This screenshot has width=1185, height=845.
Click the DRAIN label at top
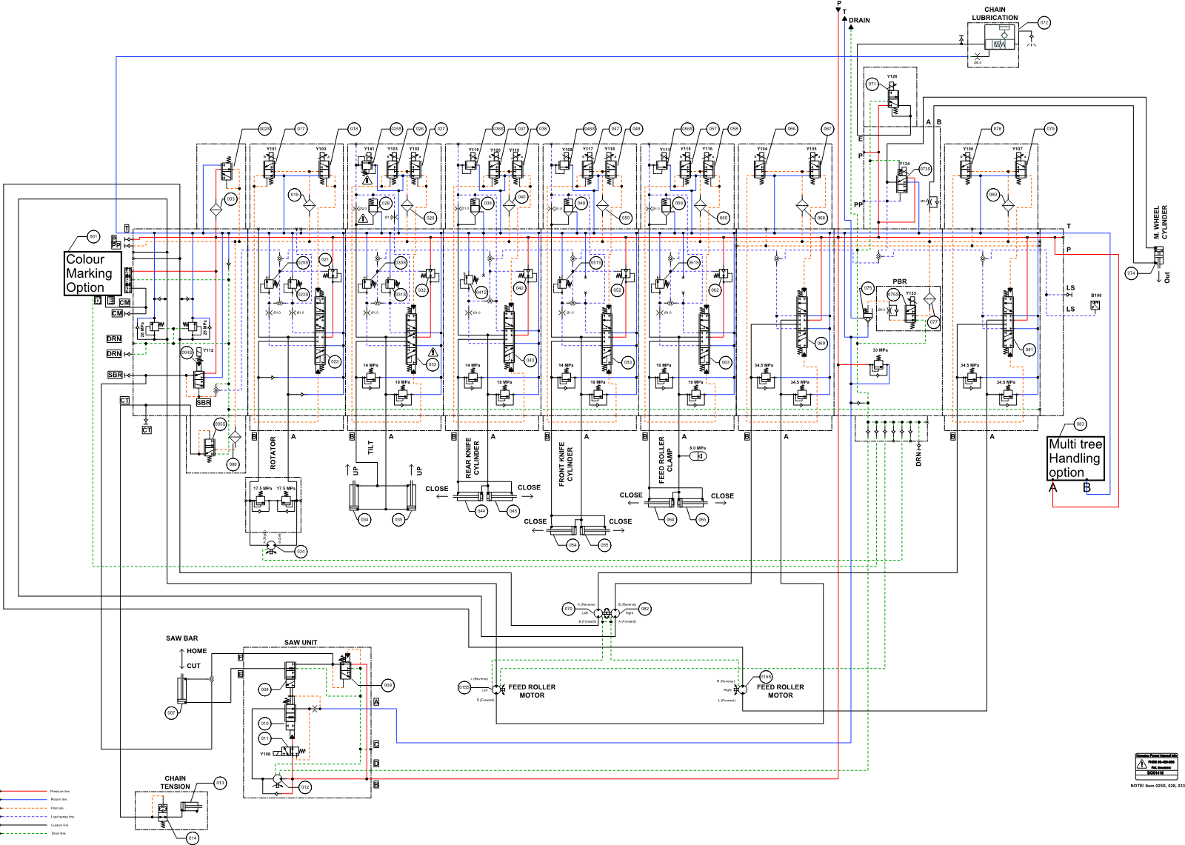tap(859, 21)
